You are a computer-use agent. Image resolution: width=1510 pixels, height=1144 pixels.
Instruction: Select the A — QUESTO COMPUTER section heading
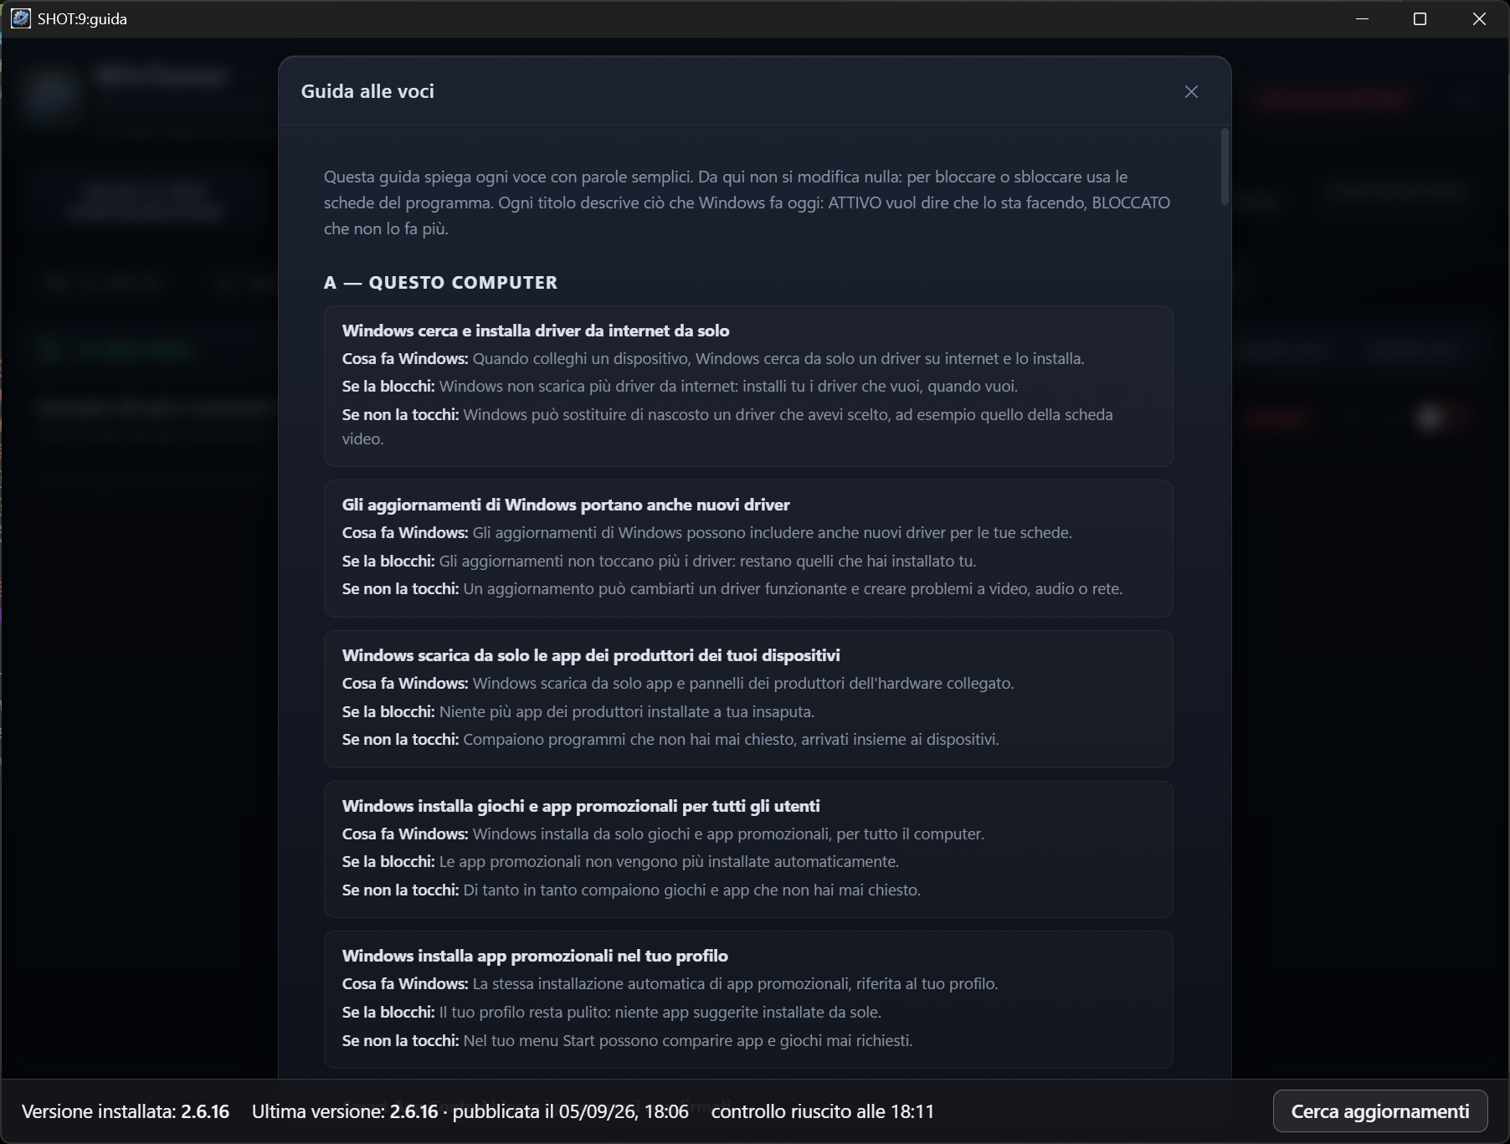pyautogui.click(x=440, y=283)
